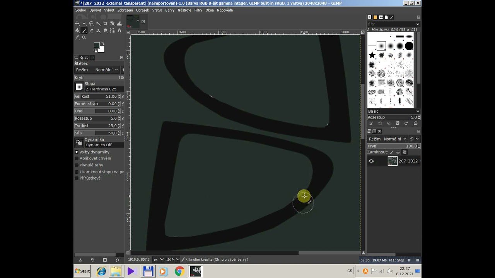This screenshot has width=495, height=278.
Task: Enable the Aplikovat chvění checkbox
Action: pyautogui.click(x=77, y=158)
